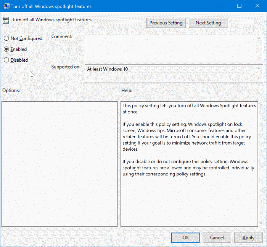Viewport: 267px width, 247px height.
Task: Click the Supported on scroll down arrow
Action: click(x=259, y=78)
